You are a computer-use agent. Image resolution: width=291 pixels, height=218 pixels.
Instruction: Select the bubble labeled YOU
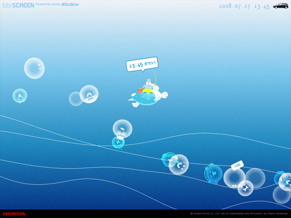point(235,178)
